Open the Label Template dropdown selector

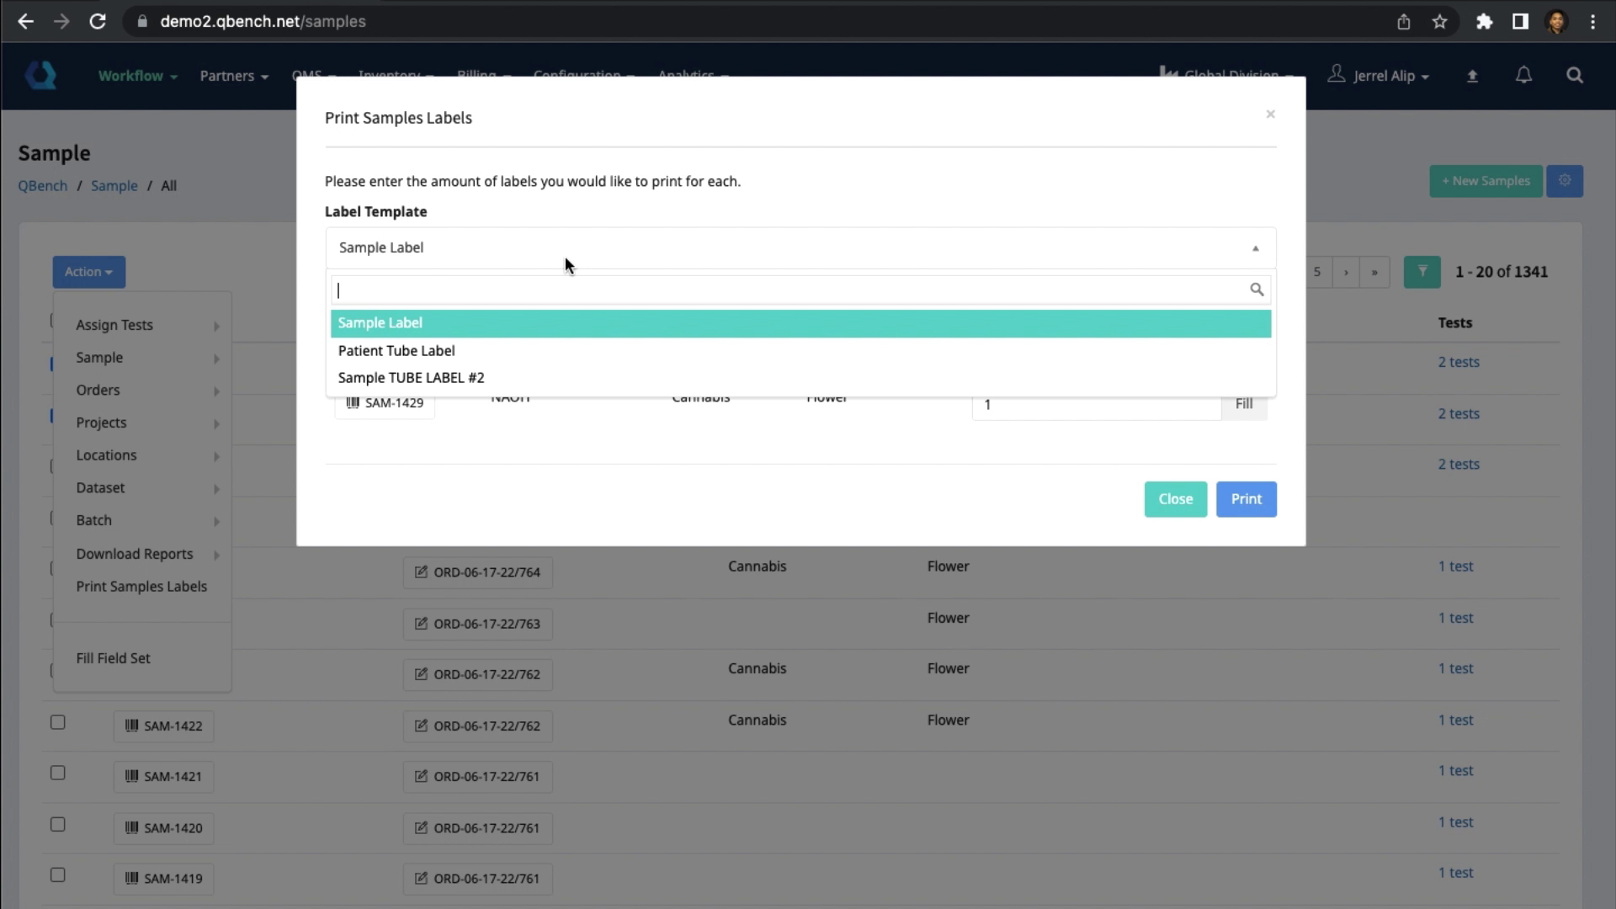[798, 247]
